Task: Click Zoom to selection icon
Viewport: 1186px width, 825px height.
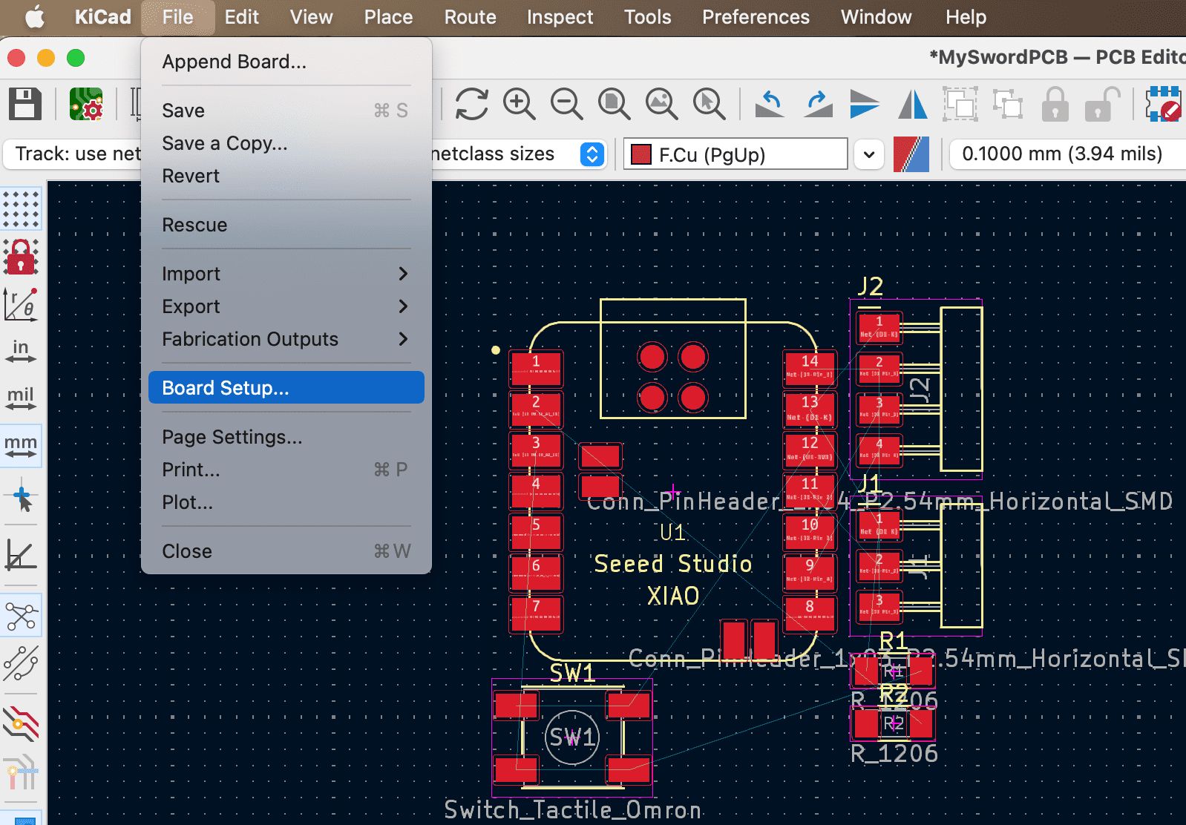Action: 710,104
